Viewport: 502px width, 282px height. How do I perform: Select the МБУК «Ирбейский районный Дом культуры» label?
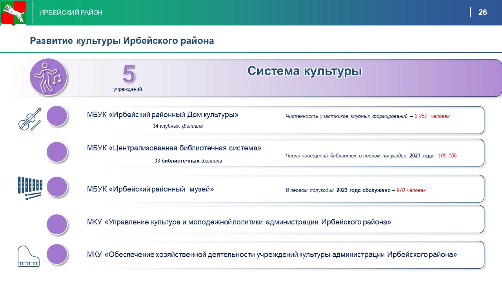pos(163,115)
